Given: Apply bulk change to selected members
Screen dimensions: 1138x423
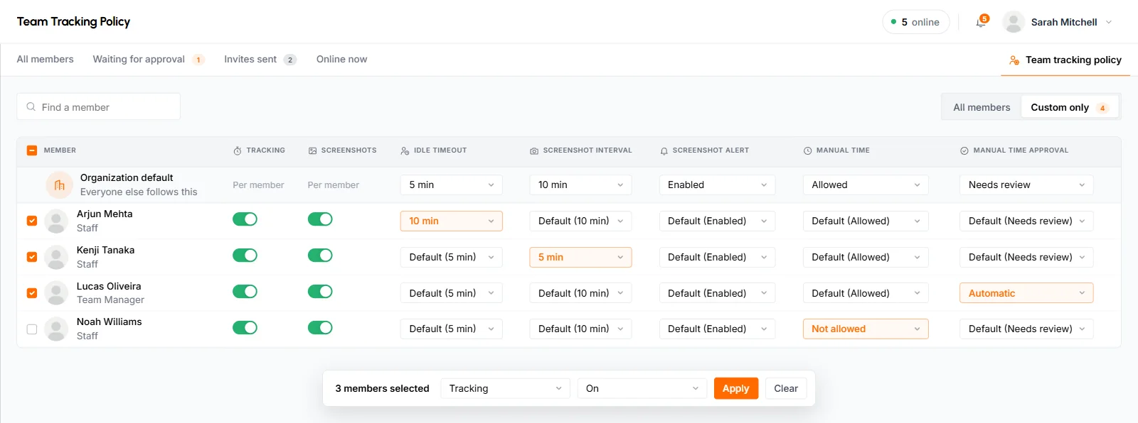Looking at the screenshot, I should coord(736,388).
